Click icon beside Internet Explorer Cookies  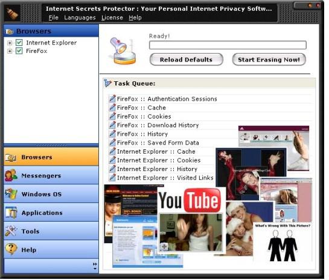112,160
